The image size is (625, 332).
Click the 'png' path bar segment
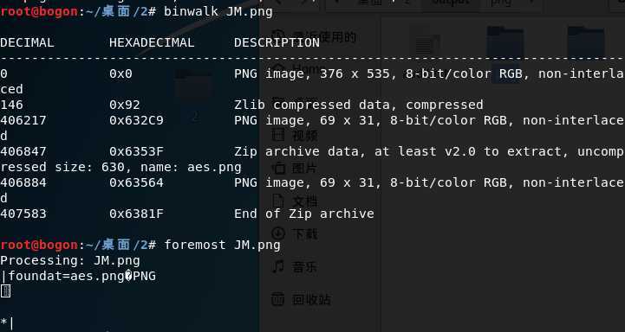pos(501,3)
